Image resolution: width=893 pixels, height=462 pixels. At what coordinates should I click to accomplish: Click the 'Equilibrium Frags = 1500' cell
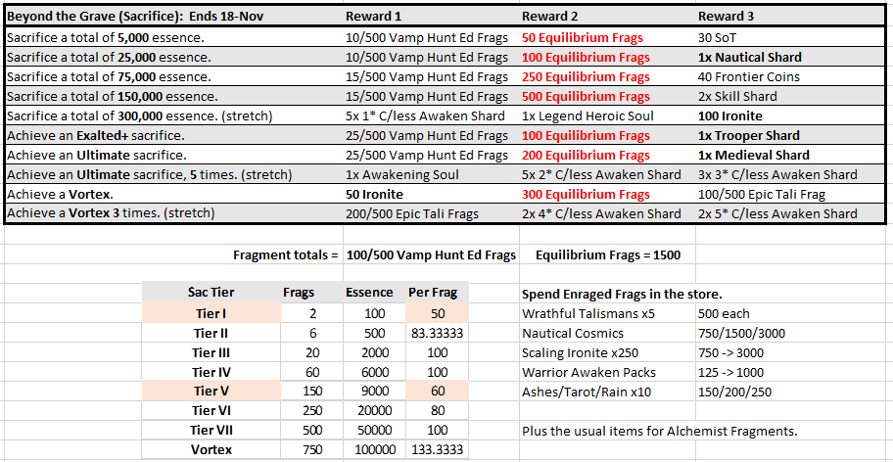point(606,254)
